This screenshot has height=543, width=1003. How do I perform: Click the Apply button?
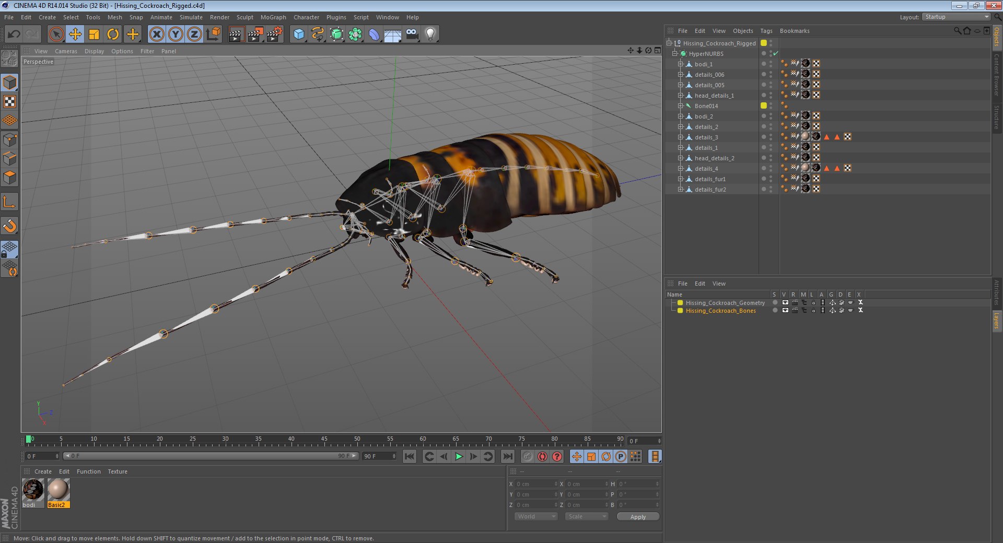pos(638,517)
